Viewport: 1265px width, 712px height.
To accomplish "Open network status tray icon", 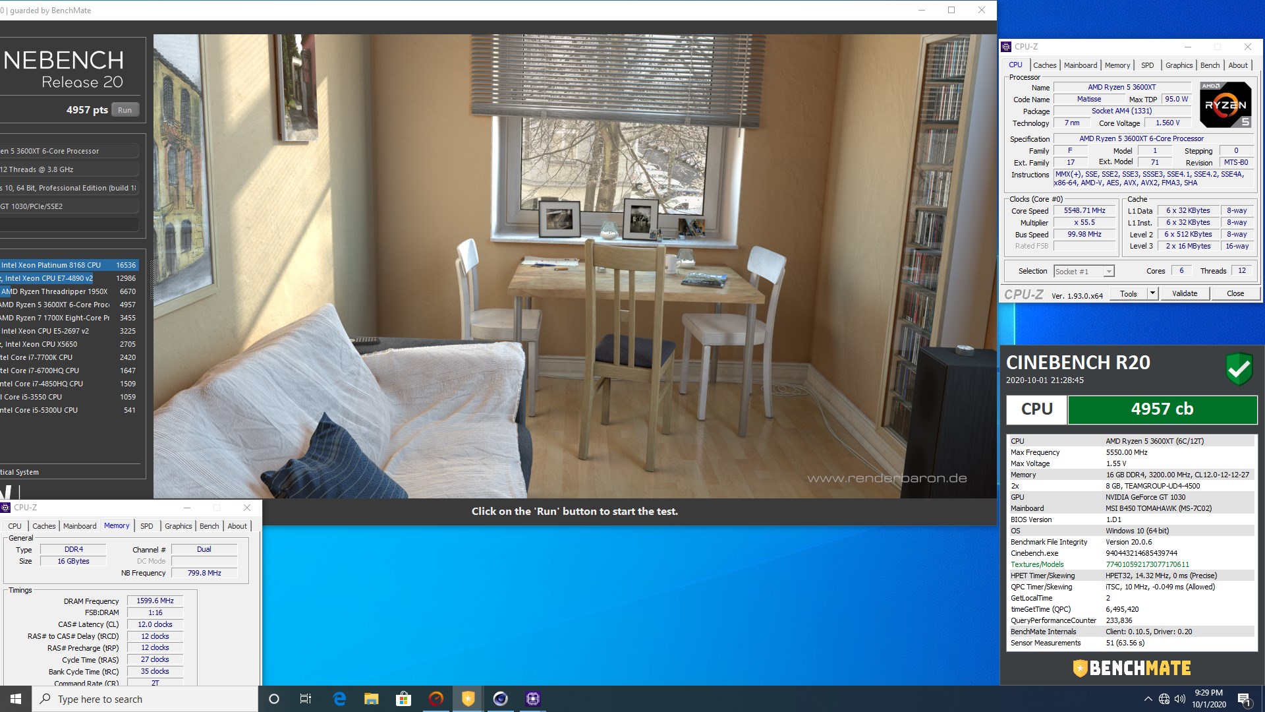I will coord(1164,699).
